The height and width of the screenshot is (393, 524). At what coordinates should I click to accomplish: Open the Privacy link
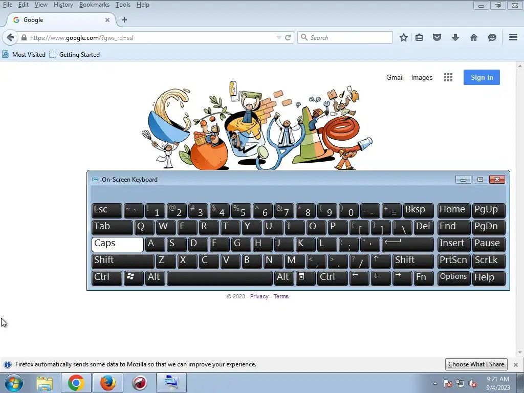tap(259, 296)
